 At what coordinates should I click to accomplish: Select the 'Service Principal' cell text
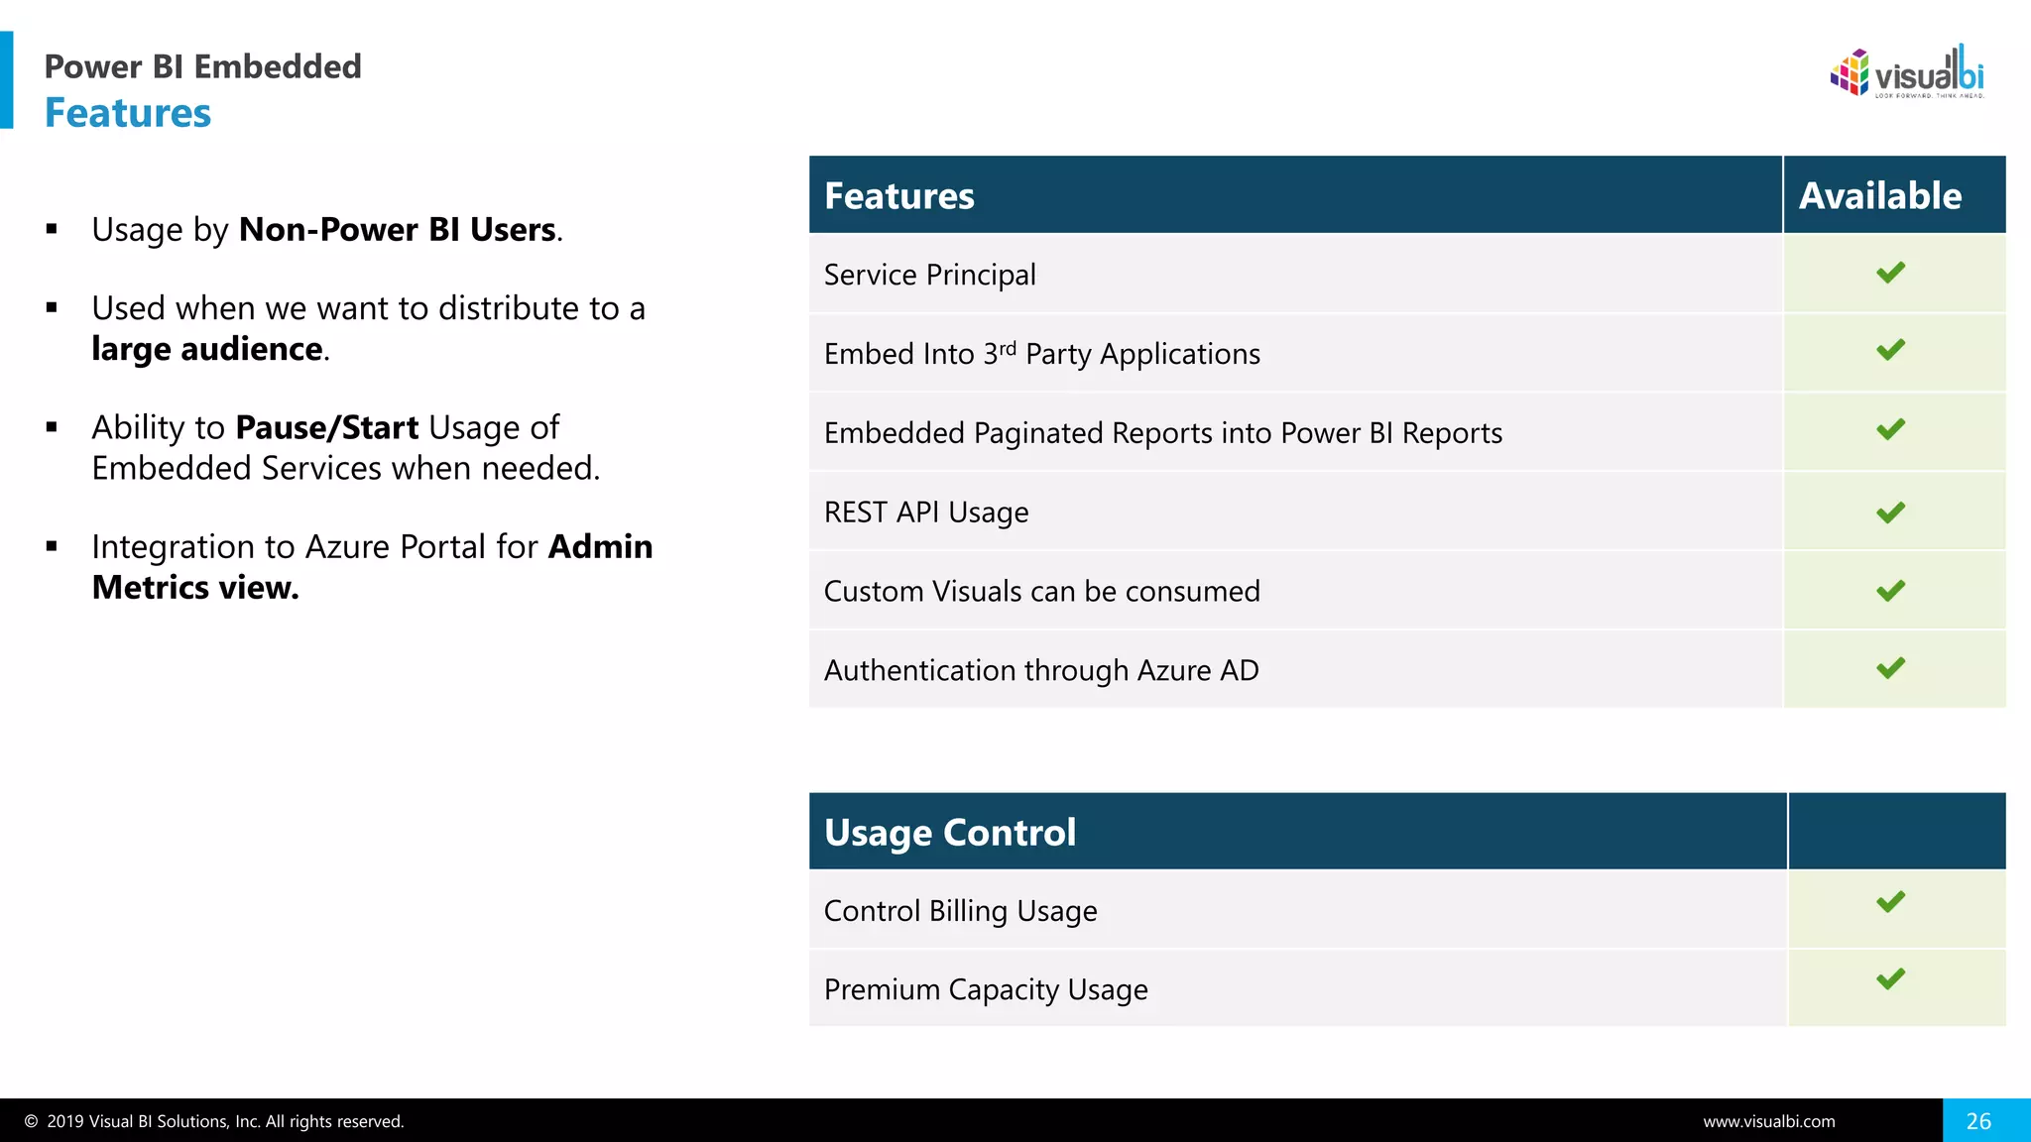click(x=930, y=275)
